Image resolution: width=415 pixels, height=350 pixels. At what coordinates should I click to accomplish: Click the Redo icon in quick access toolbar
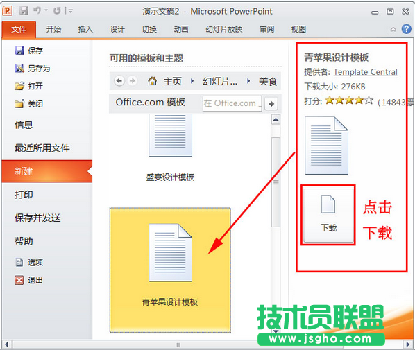click(57, 11)
